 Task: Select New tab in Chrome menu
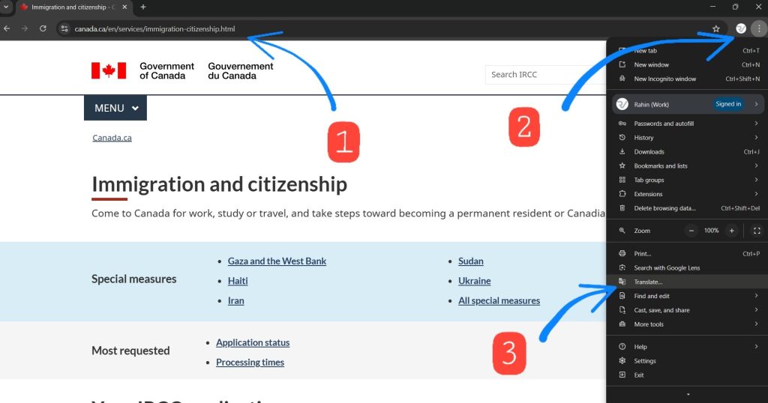(688, 50)
